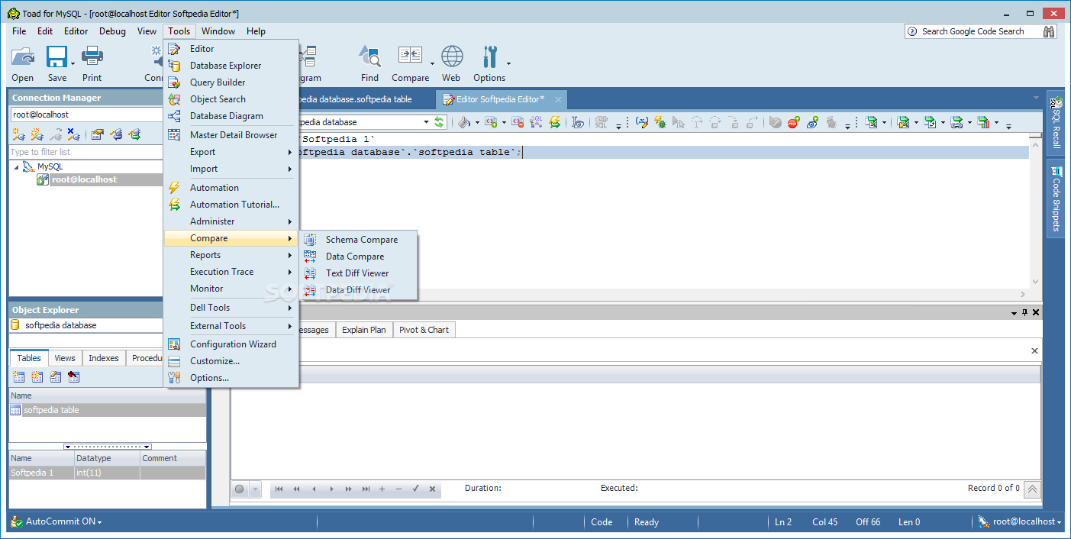
Task: Open the root@localhost status bar dropdown
Action: pos(1060,522)
